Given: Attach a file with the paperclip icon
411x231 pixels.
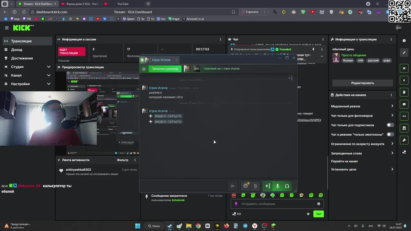Looking at the screenshot, I should (x=255, y=186).
